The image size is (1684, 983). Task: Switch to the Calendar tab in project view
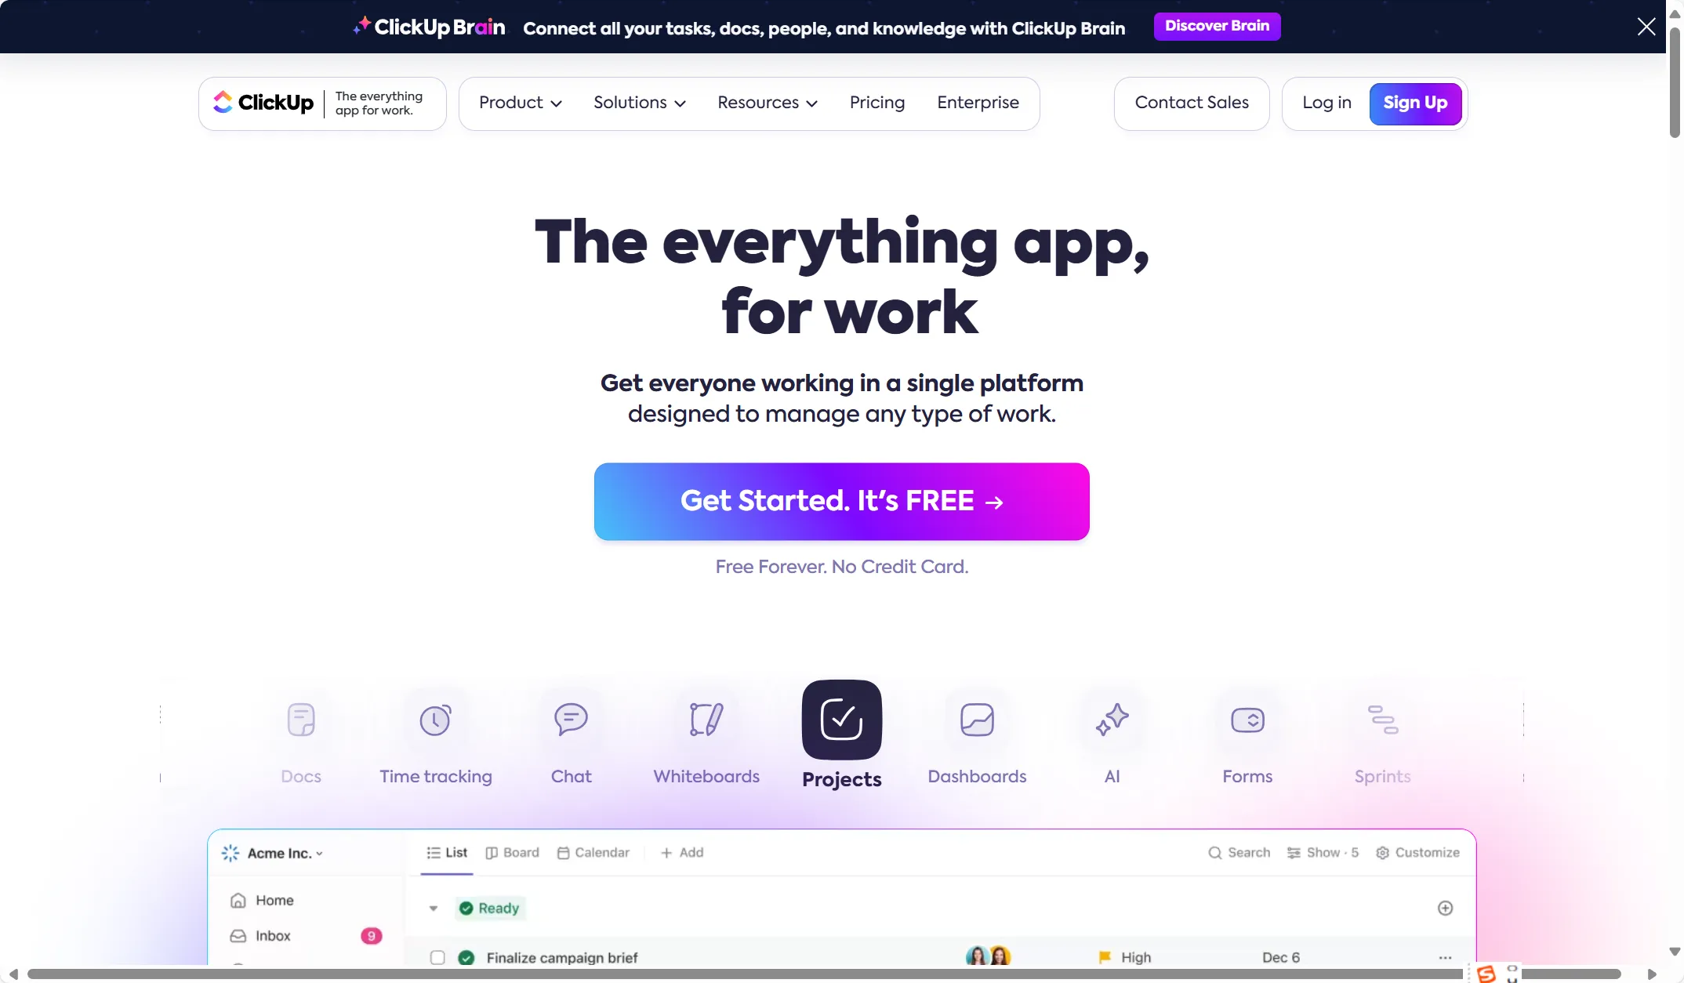coord(601,852)
